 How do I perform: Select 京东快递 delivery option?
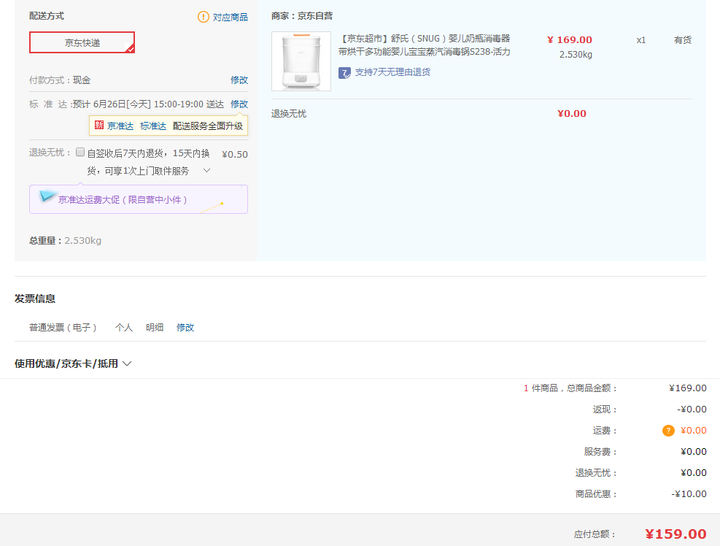(x=82, y=43)
